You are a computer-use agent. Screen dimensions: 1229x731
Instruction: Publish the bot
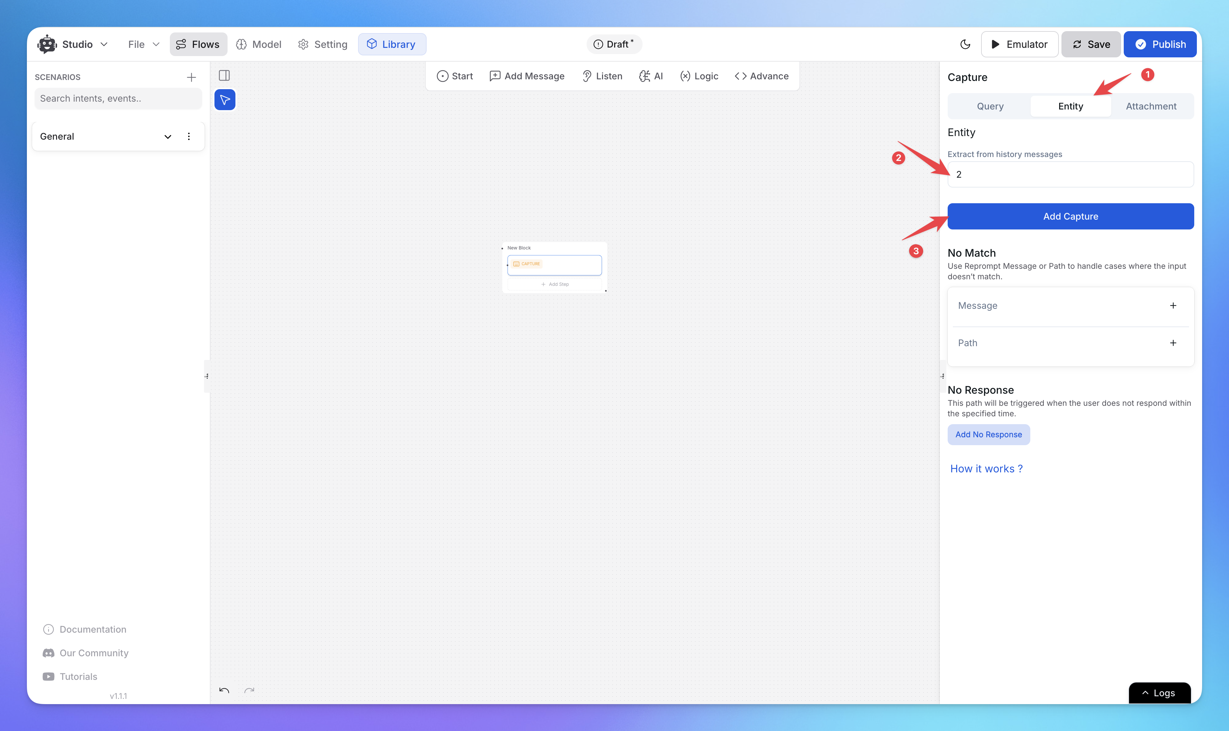pos(1160,44)
